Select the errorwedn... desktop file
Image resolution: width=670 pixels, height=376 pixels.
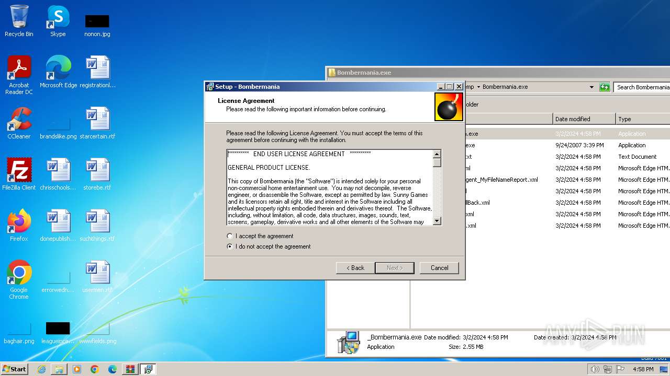(58, 282)
